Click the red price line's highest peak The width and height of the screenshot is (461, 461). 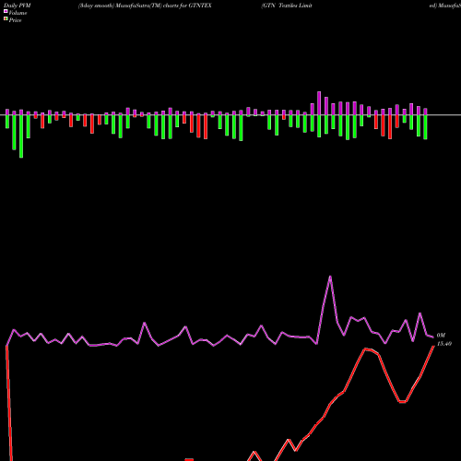click(366, 349)
